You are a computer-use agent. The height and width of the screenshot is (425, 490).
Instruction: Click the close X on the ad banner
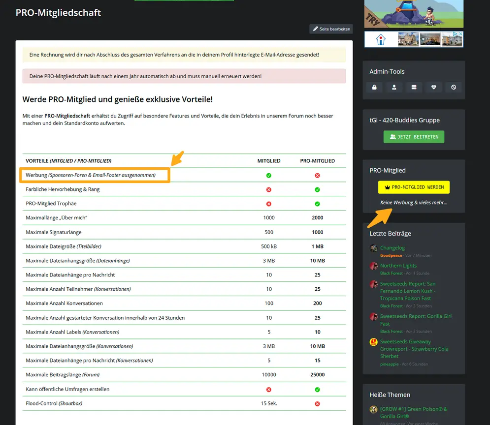(x=460, y=34)
